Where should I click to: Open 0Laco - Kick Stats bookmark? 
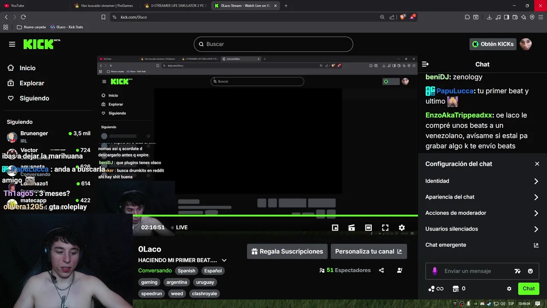click(67, 27)
